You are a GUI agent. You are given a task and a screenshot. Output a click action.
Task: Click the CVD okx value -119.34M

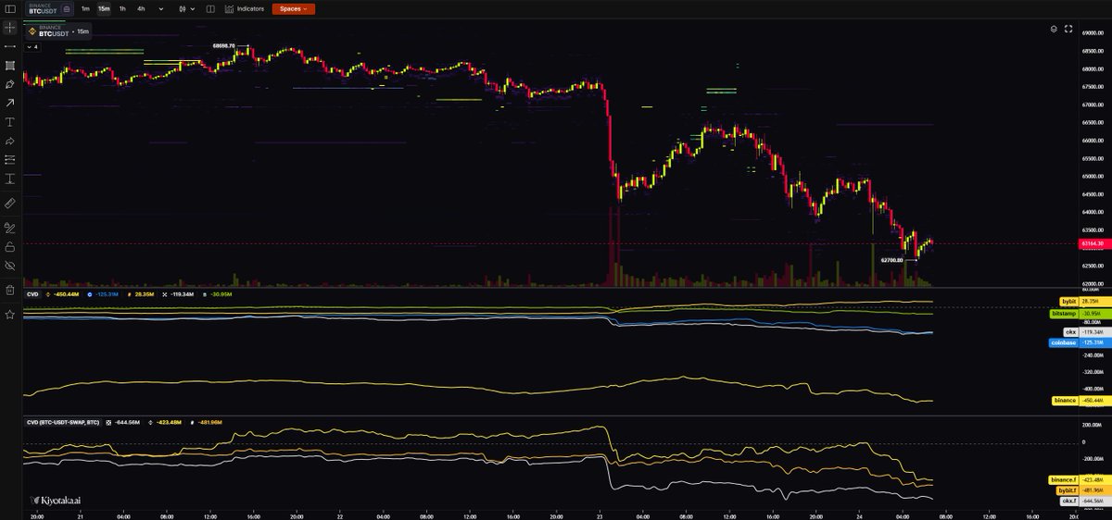click(x=181, y=294)
